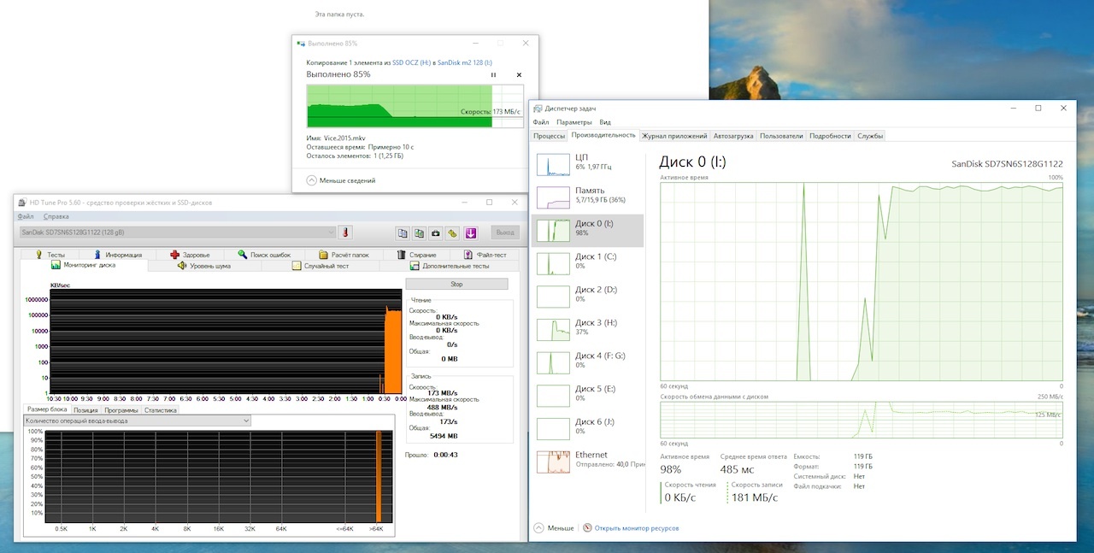This screenshot has height=553, width=1094.
Task: Open HD Tune Файл menu
Action: coord(26,216)
